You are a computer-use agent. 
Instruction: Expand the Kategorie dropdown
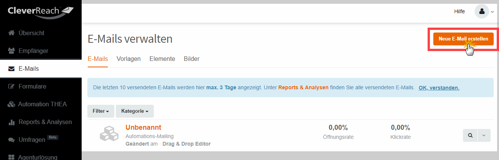[135, 111]
